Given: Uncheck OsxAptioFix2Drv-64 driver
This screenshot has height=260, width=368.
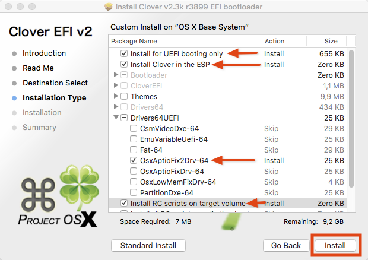Looking at the screenshot, I should pyautogui.click(x=134, y=160).
